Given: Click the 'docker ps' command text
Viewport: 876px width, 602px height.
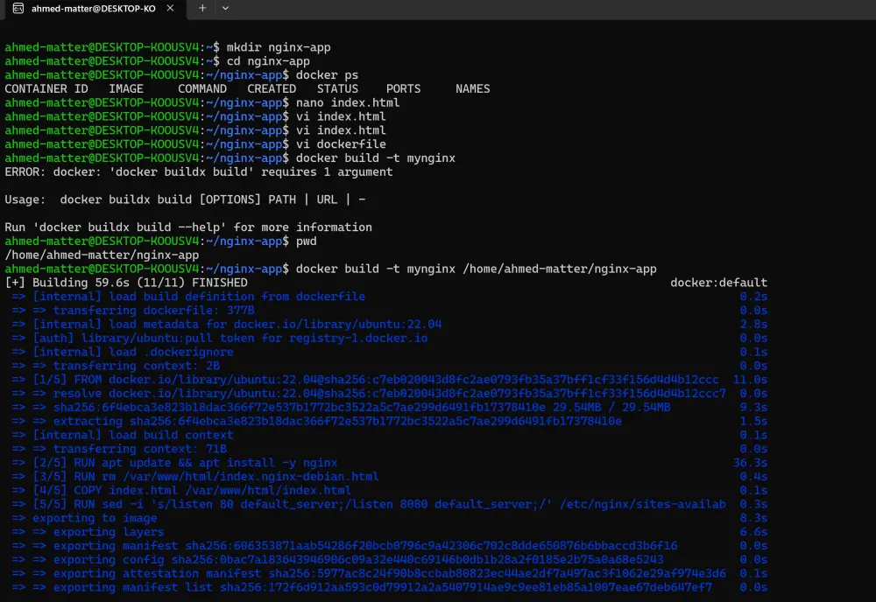Looking at the screenshot, I should pos(327,75).
